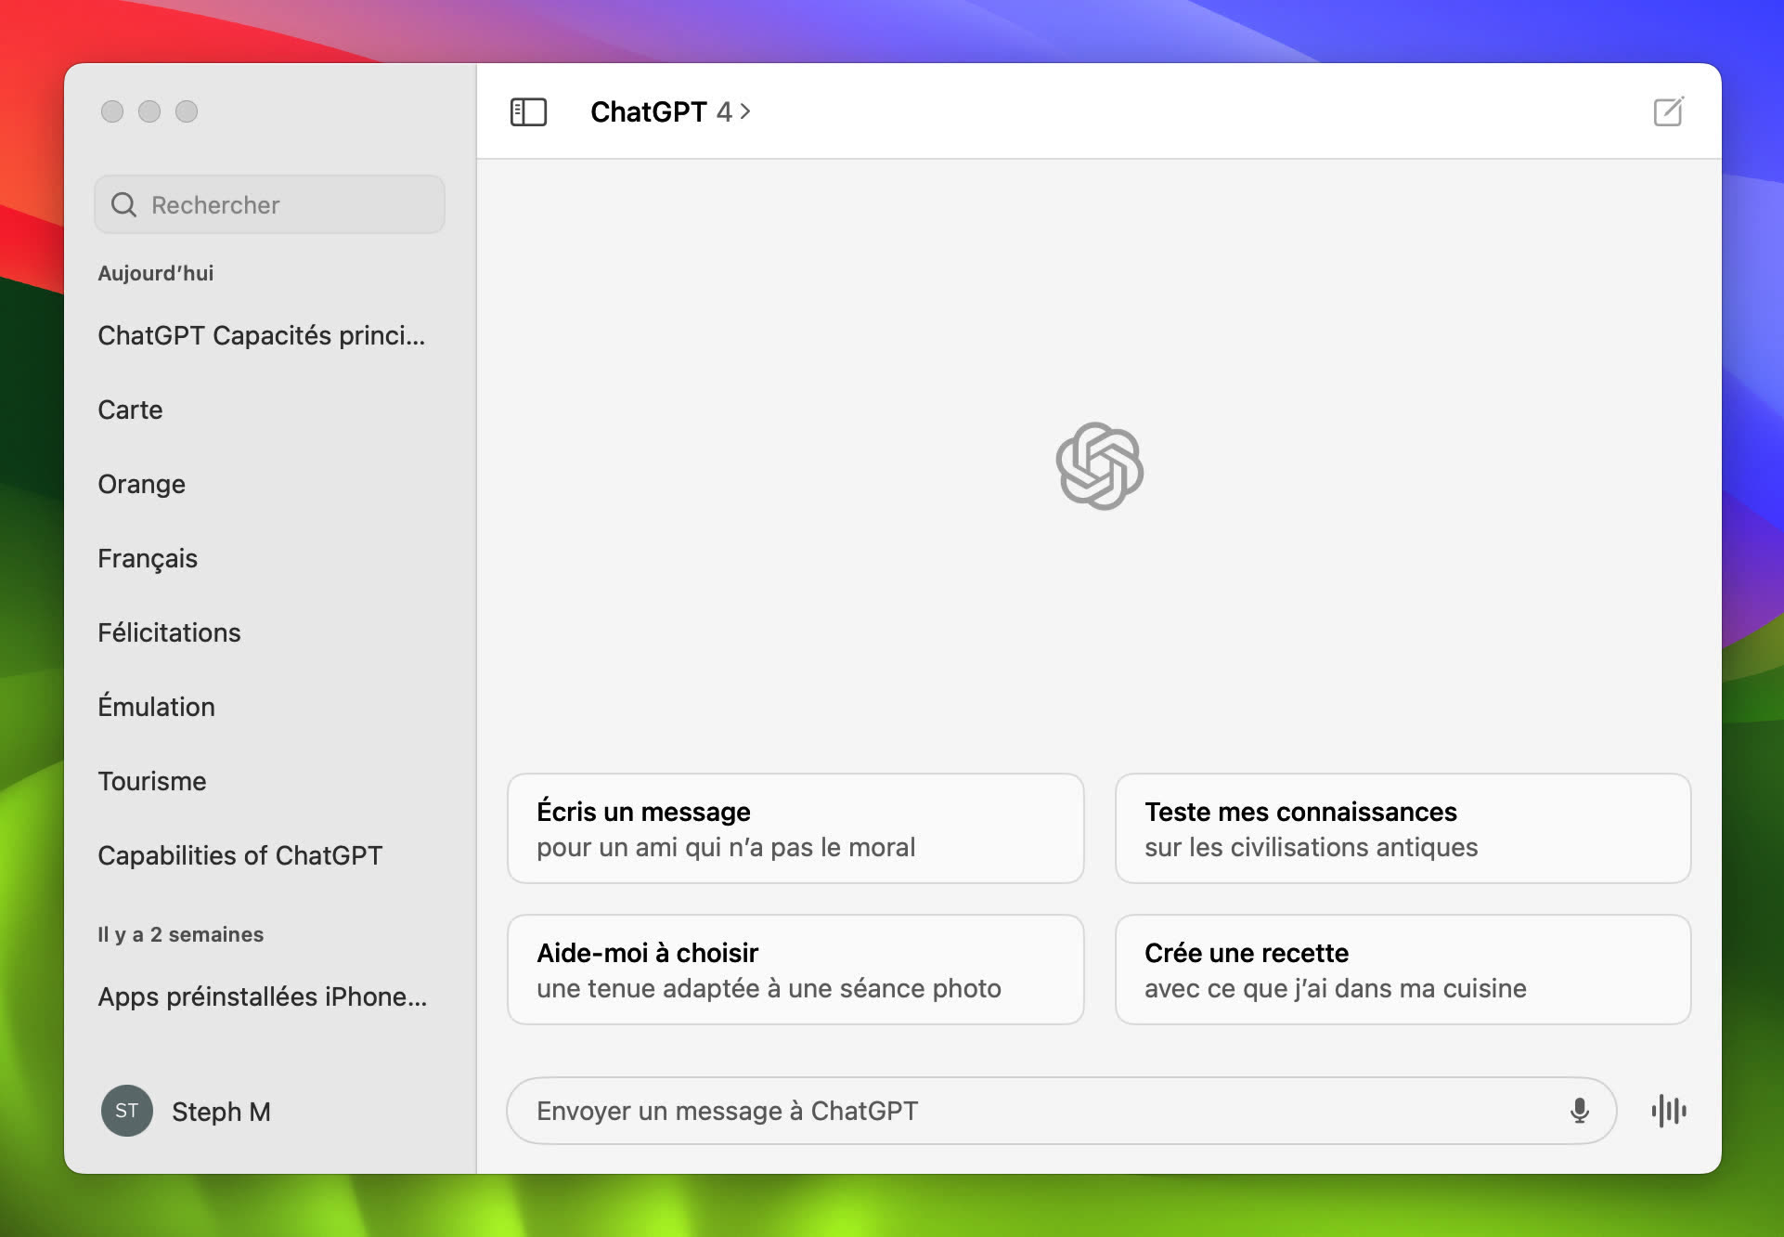Screen dimensions: 1784x1237
Task: Choose the Aide-moi à choisir suggestion
Action: (795, 970)
